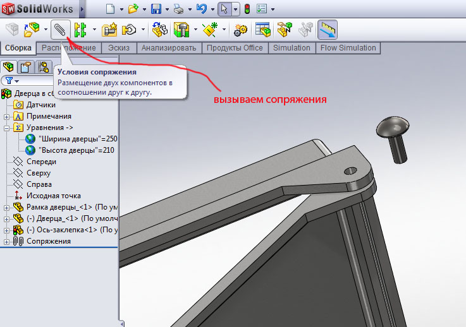This screenshot has height=327, width=466.
Task: Switch to the Эскиз tab
Action: click(x=119, y=48)
